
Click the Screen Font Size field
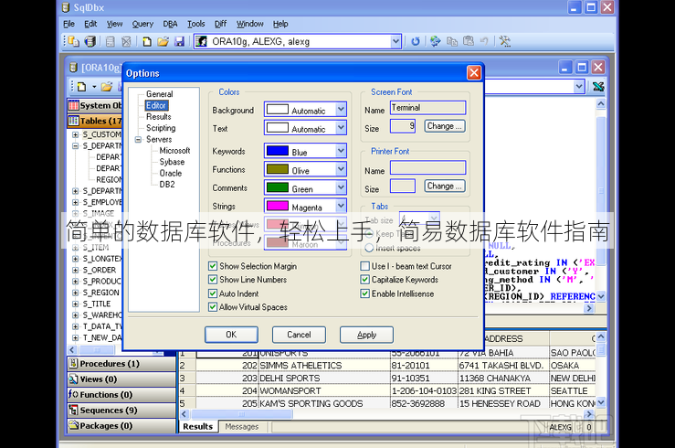click(x=403, y=126)
